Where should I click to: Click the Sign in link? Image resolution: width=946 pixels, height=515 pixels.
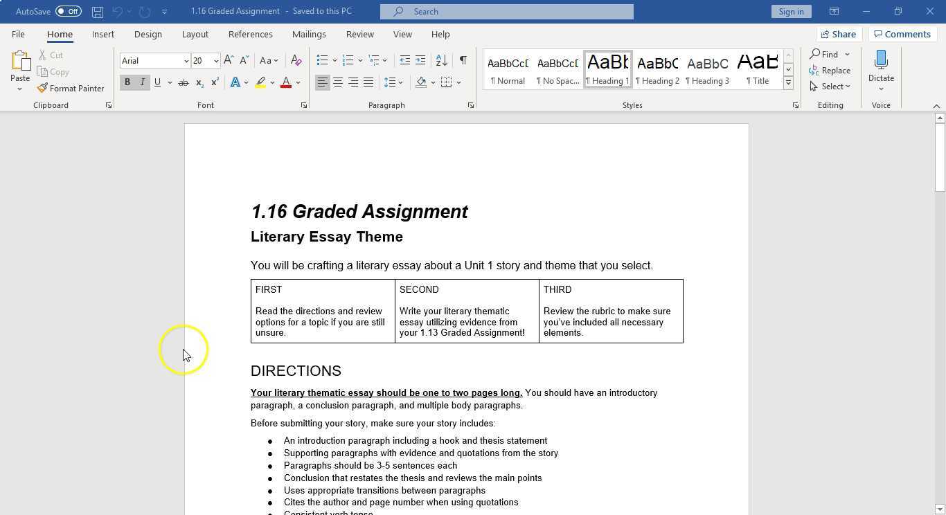pos(791,11)
